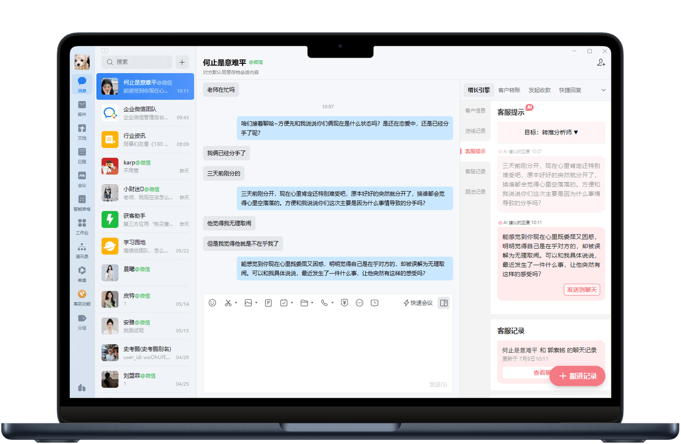The width and height of the screenshot is (681, 444).
Task: Select 进线记录 in the side menu
Action: (475, 131)
